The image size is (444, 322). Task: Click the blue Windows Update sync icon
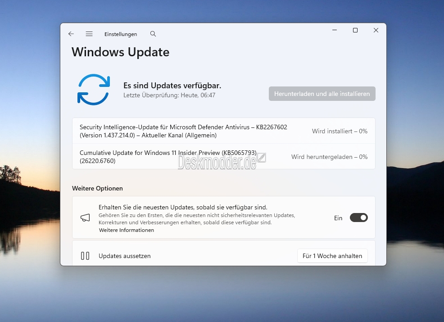94,90
